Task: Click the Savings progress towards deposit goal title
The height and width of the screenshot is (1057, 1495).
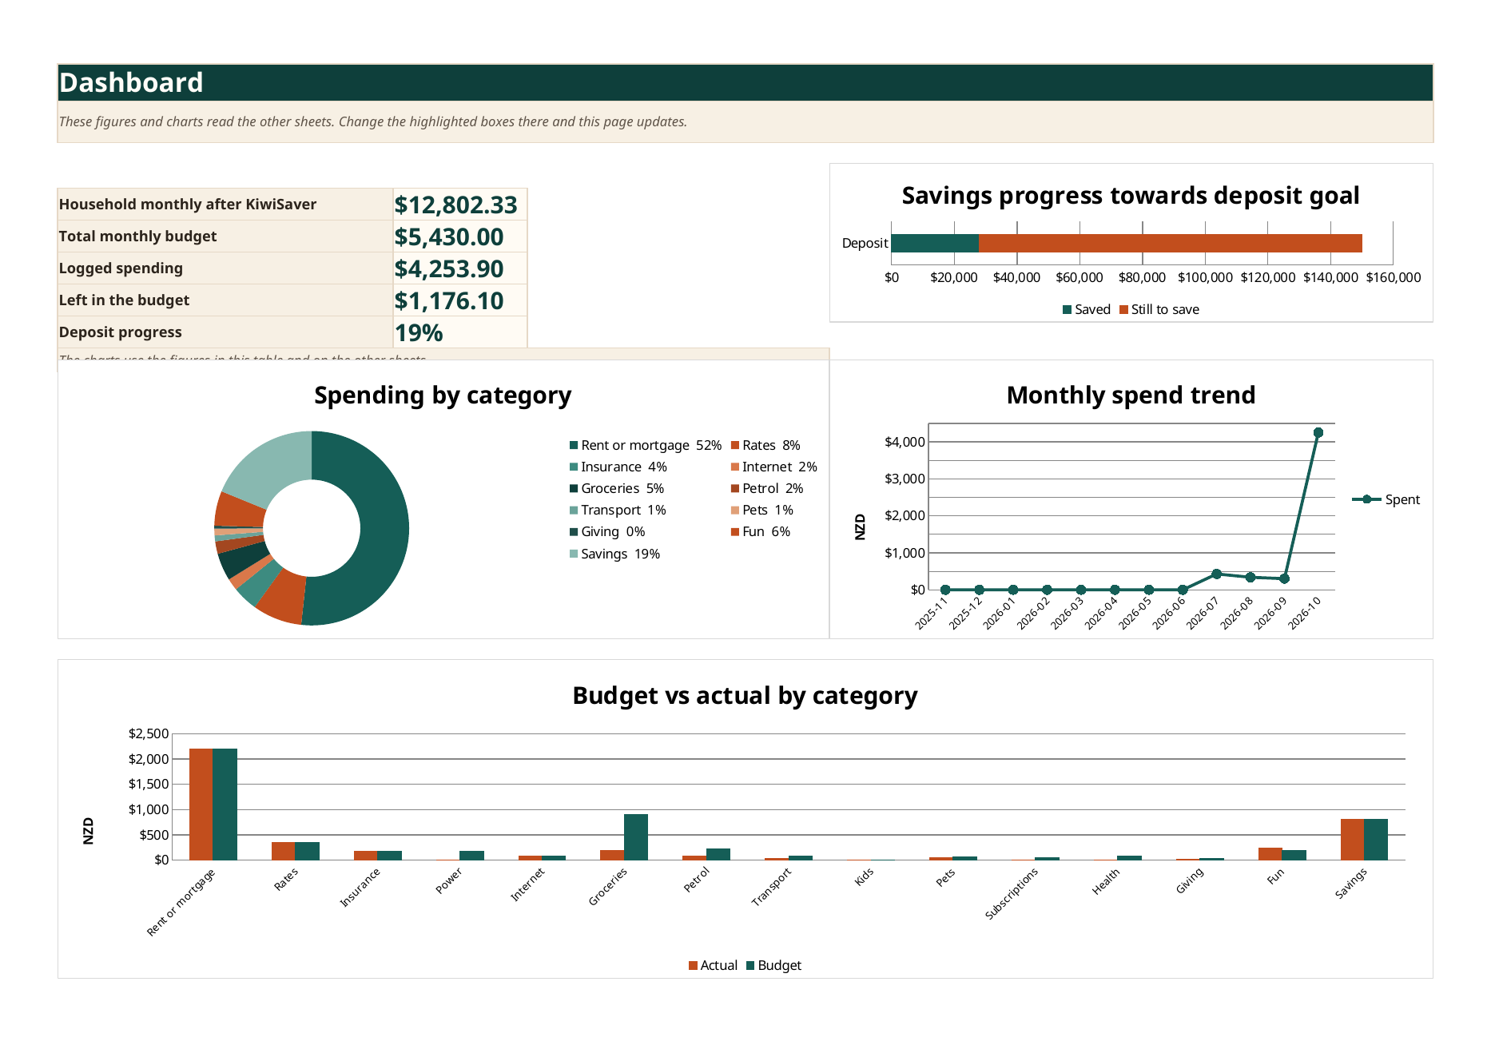Action: [1131, 196]
